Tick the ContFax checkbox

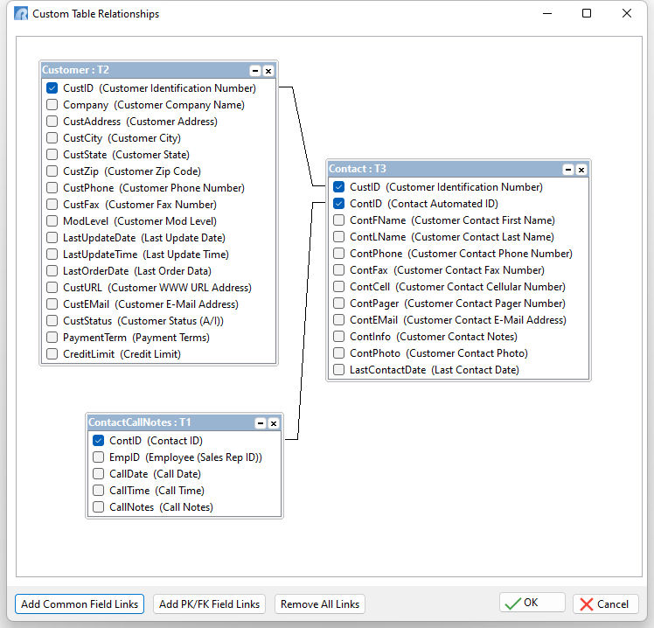point(338,270)
